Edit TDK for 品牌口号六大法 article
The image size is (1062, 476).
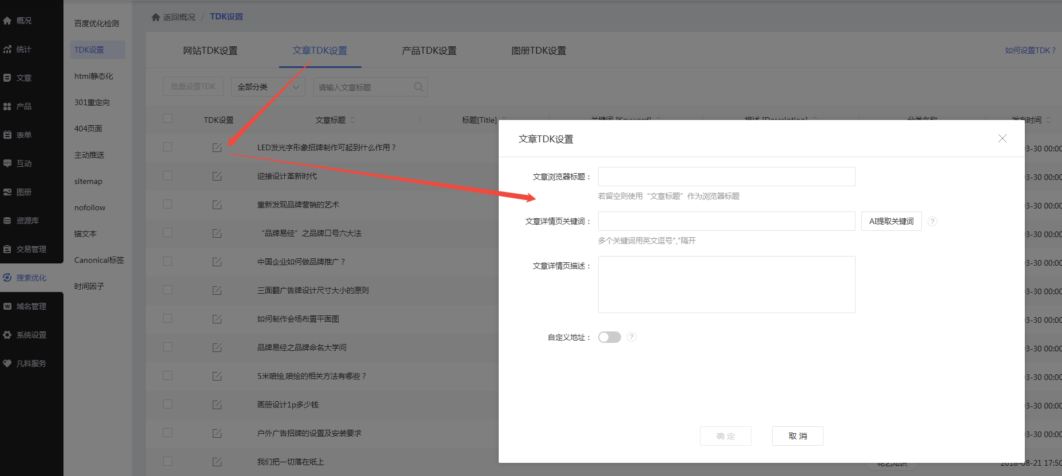tap(217, 233)
